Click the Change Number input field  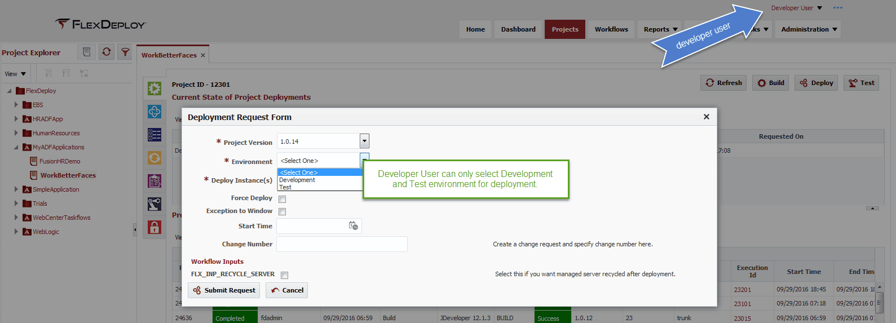pos(342,244)
